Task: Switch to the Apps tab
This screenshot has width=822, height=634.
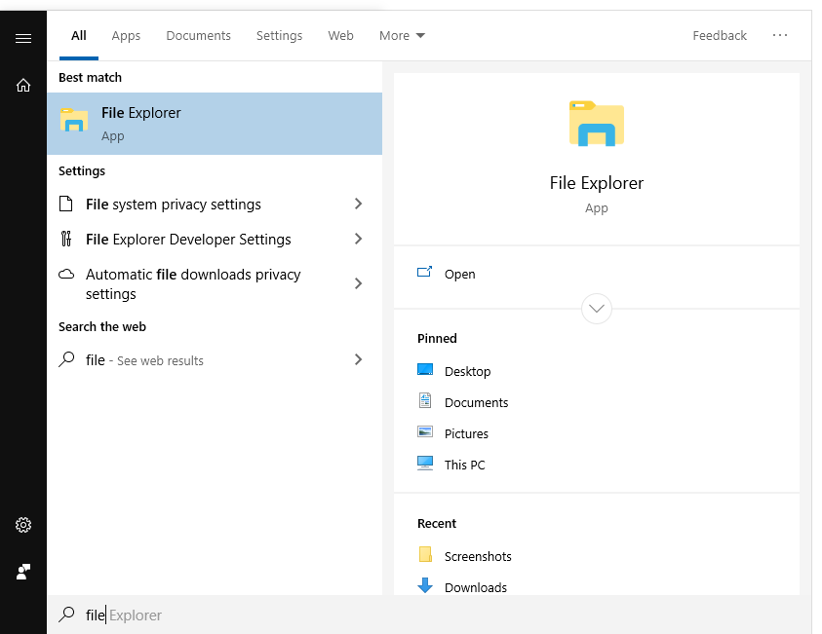Action: coord(126,36)
